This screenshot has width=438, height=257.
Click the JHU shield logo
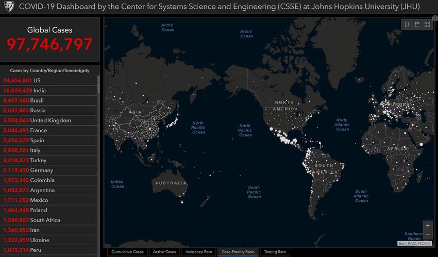[x=9, y=6]
